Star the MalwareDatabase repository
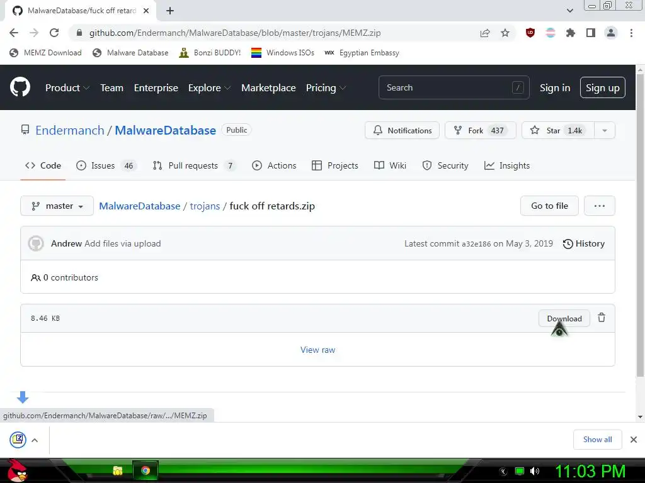Image resolution: width=645 pixels, height=483 pixels. (x=558, y=131)
